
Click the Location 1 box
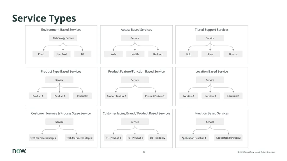click(x=189, y=96)
